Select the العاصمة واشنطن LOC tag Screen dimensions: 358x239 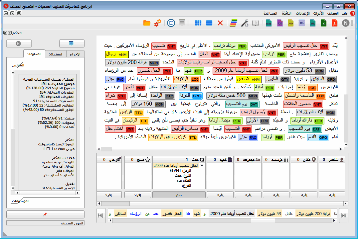pyautogui.click(x=305, y=96)
